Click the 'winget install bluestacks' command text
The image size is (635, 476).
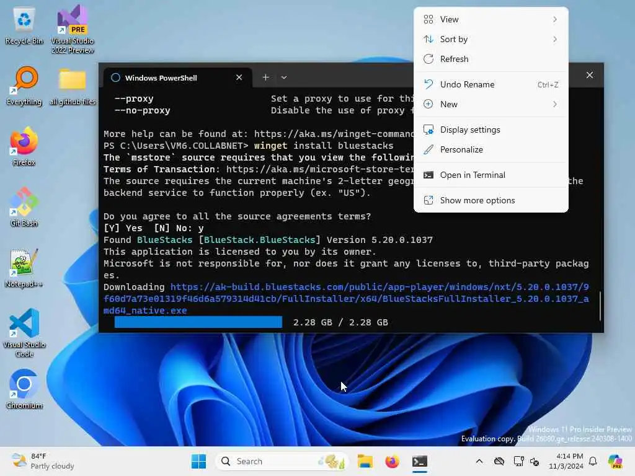click(324, 146)
